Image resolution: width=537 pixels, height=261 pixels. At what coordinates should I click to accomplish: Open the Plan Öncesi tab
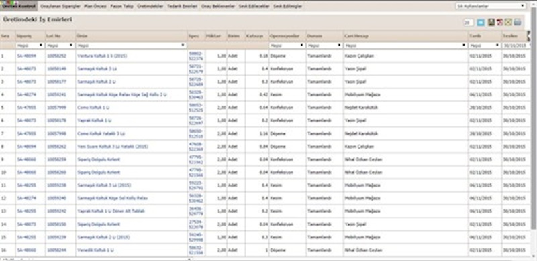coord(95,6)
